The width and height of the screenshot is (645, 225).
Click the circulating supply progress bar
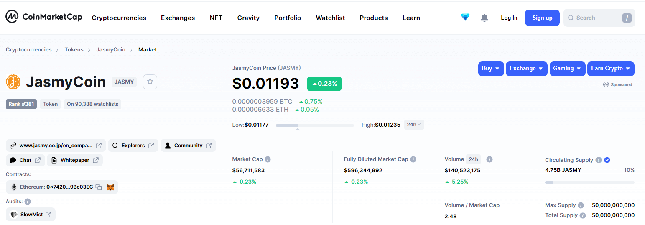pyautogui.click(x=590, y=182)
